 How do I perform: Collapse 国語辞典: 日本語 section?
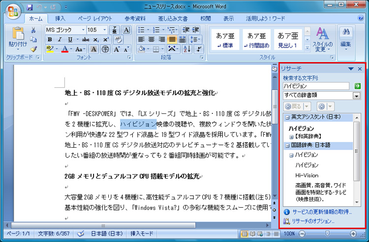[287, 146]
